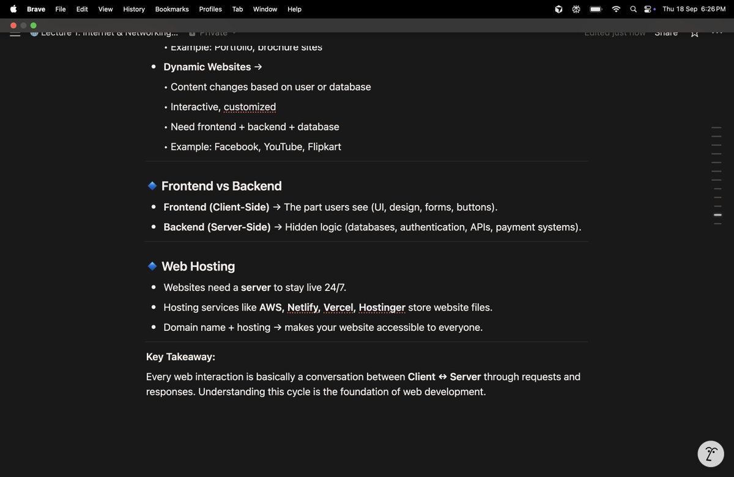Image resolution: width=734 pixels, height=477 pixels.
Task: Click 'Understanding this cycle is the foundation' sentence
Action: 342,391
